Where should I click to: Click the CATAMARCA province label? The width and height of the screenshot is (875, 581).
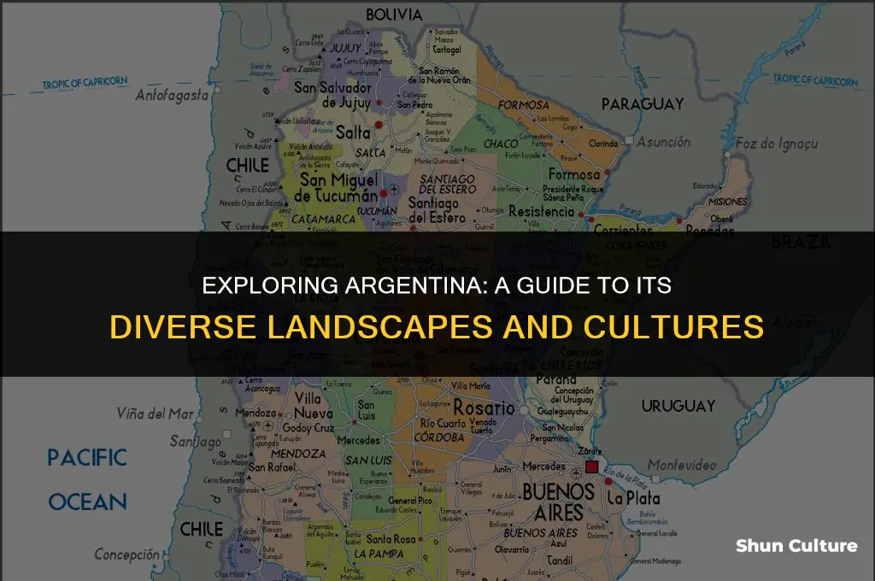tap(324, 220)
